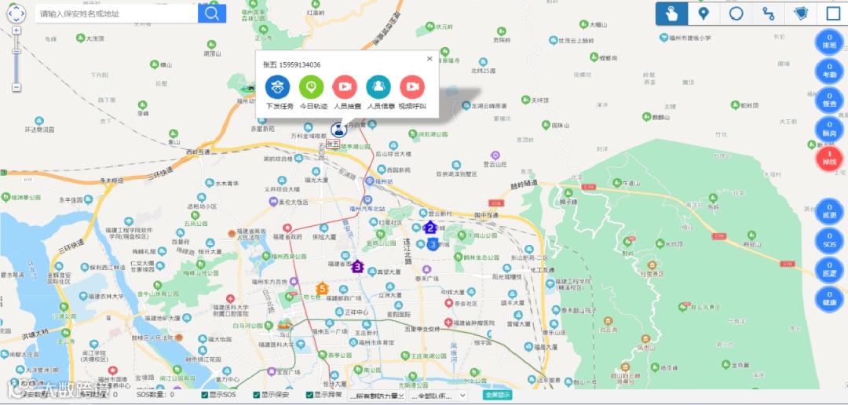
Task: Select the hand pointer tool
Action: pyautogui.click(x=671, y=13)
